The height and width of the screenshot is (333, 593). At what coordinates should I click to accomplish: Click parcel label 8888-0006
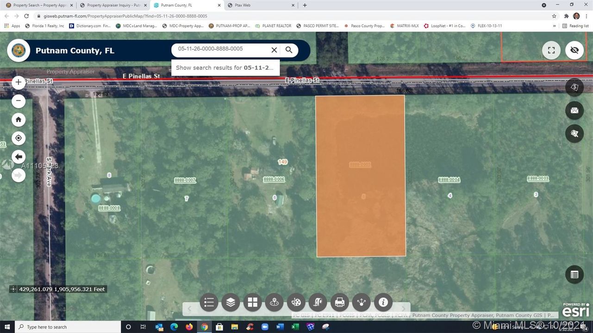pyautogui.click(x=274, y=179)
